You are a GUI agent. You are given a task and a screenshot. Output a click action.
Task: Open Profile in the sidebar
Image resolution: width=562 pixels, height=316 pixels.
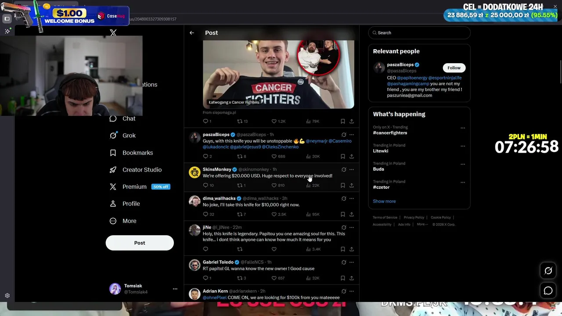click(125, 204)
